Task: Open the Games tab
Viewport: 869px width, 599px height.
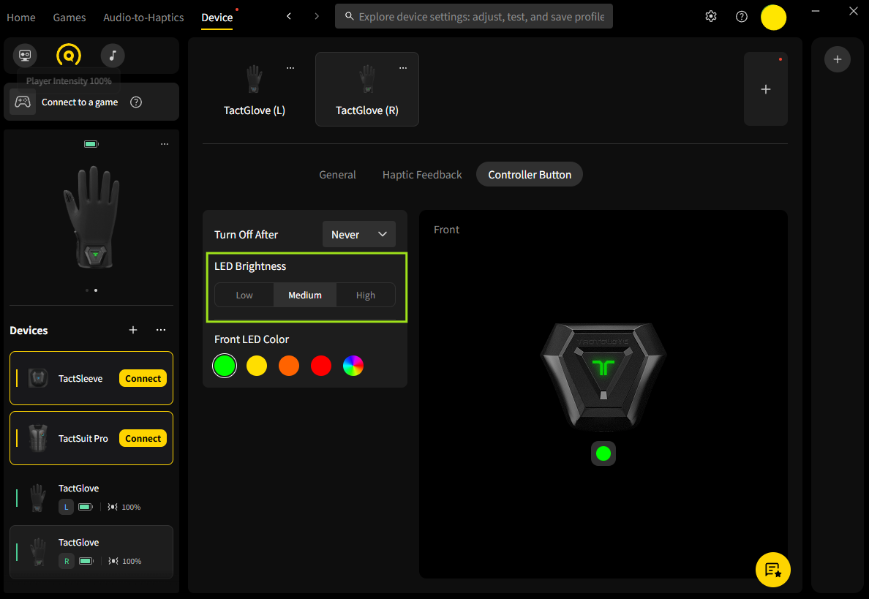Action: [x=69, y=17]
